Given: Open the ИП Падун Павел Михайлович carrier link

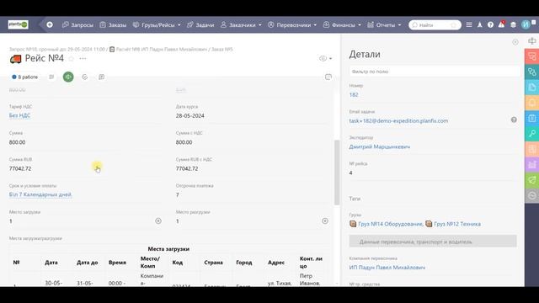Looking at the screenshot, I should click(387, 268).
